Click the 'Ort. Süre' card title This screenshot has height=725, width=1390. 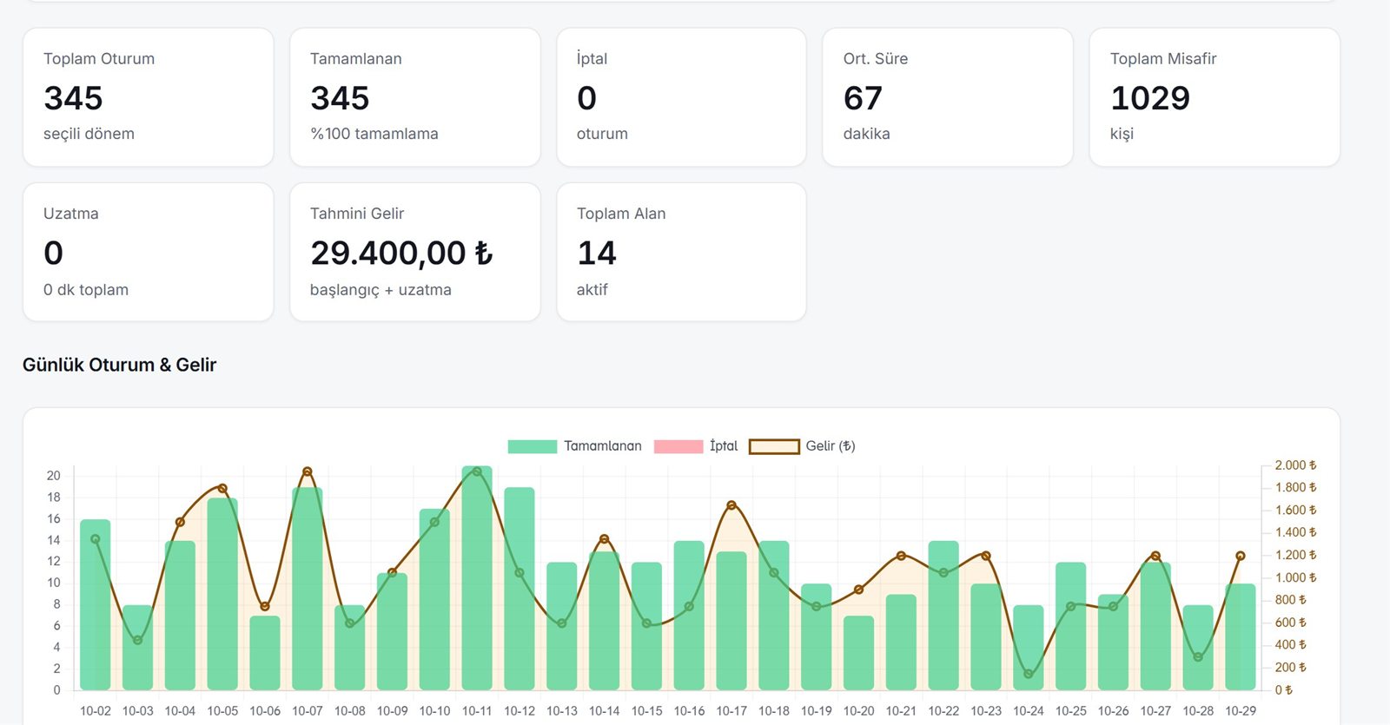876,59
